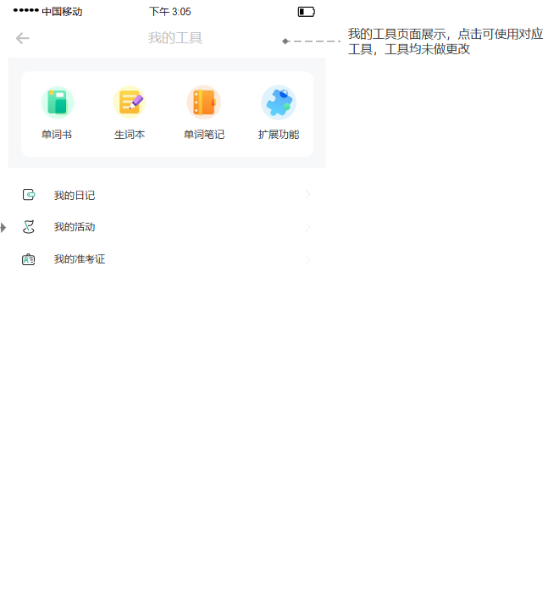Click the 我的准考证 ID card icon
Image resolution: width=548 pixels, height=593 pixels.
point(28,259)
